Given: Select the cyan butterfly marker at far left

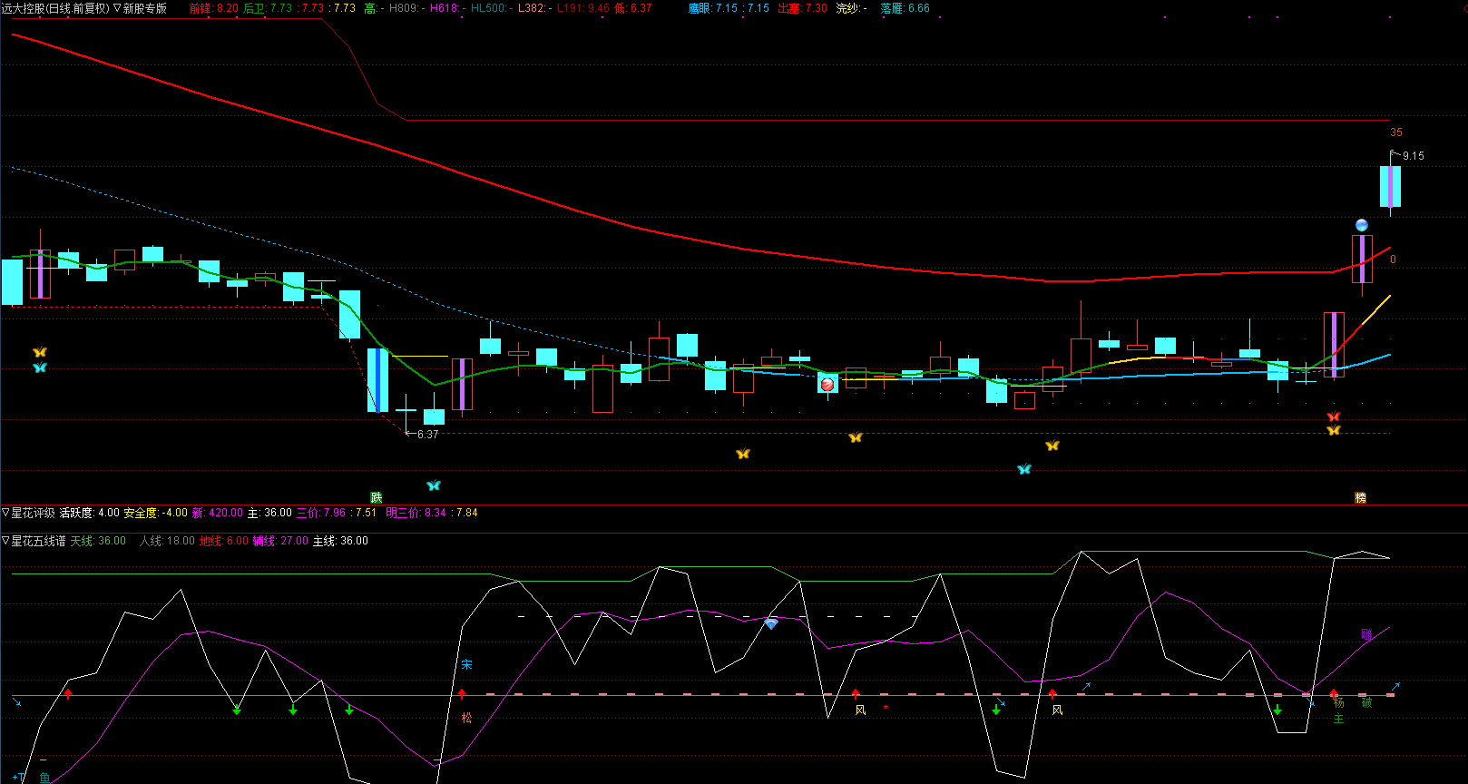Looking at the screenshot, I should tap(39, 367).
